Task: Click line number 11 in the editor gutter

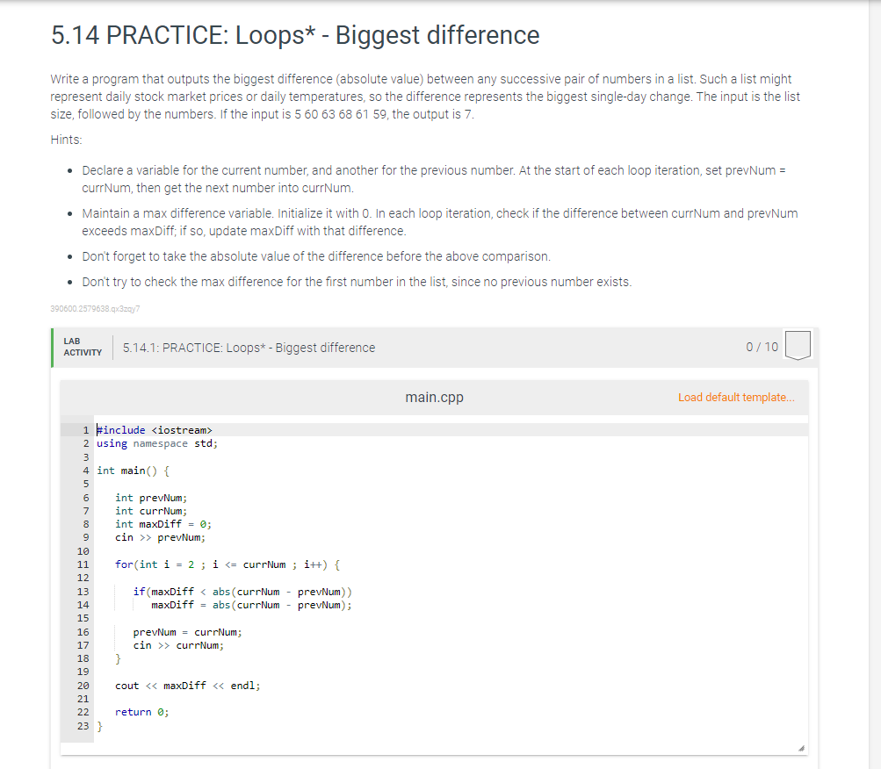Action: (83, 564)
